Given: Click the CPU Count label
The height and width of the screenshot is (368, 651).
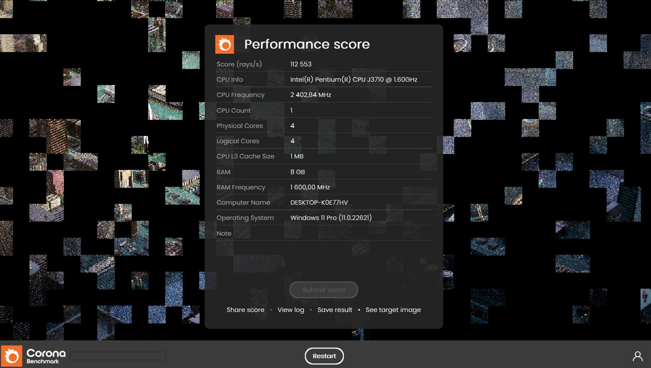Looking at the screenshot, I should tap(233, 110).
